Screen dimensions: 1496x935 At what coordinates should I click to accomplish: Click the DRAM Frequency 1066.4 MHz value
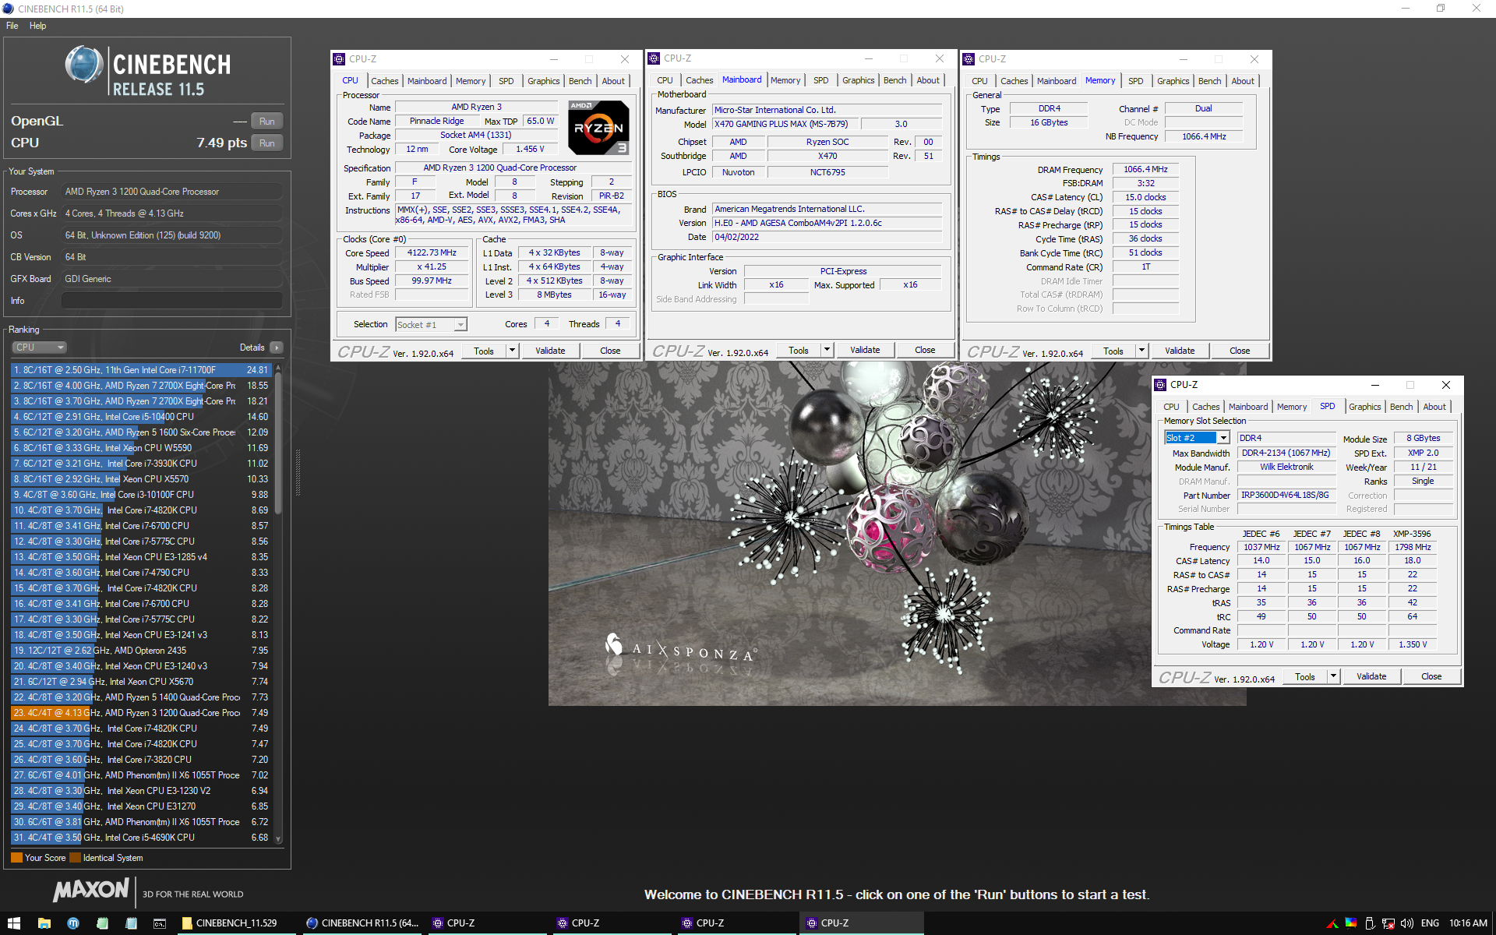point(1145,170)
